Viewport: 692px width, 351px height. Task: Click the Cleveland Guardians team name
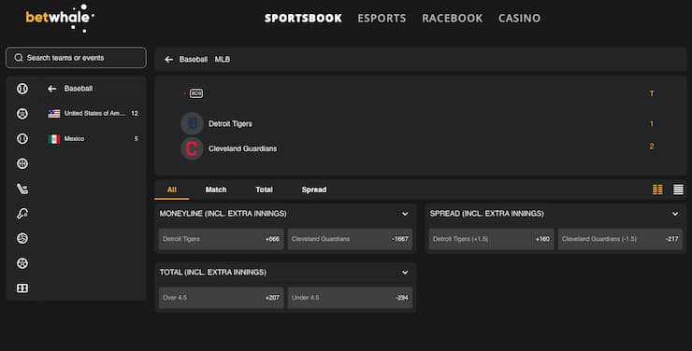(x=243, y=148)
